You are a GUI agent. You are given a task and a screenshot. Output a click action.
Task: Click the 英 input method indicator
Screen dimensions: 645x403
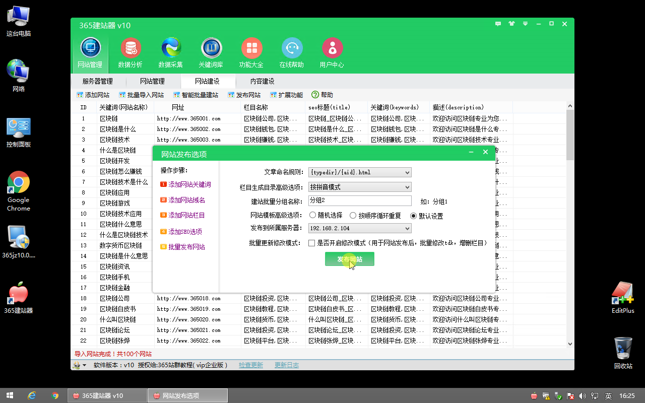pyautogui.click(x=609, y=396)
